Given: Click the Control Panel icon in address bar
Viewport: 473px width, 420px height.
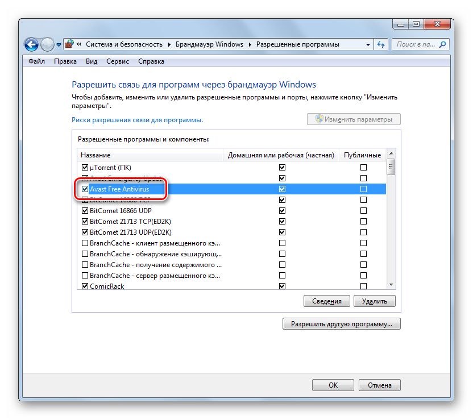Looking at the screenshot, I should pyautogui.click(x=69, y=44).
